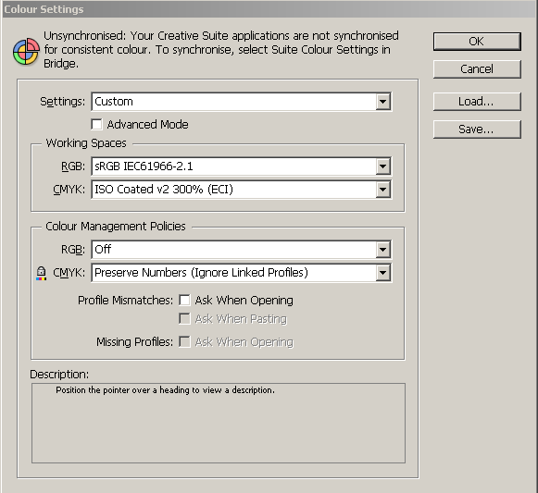Viewport: 538px width, 493px height.
Task: Tick Missing Profiles Ask When Opening checkbox
Action: click(184, 342)
